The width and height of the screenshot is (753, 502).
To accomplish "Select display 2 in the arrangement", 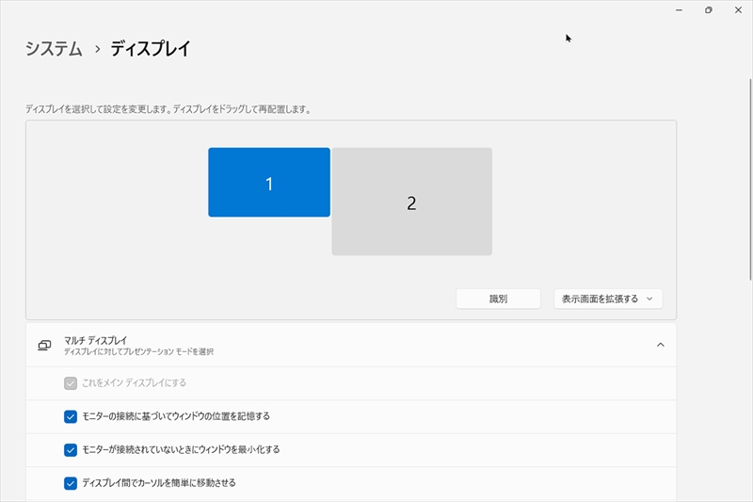I will (x=411, y=202).
